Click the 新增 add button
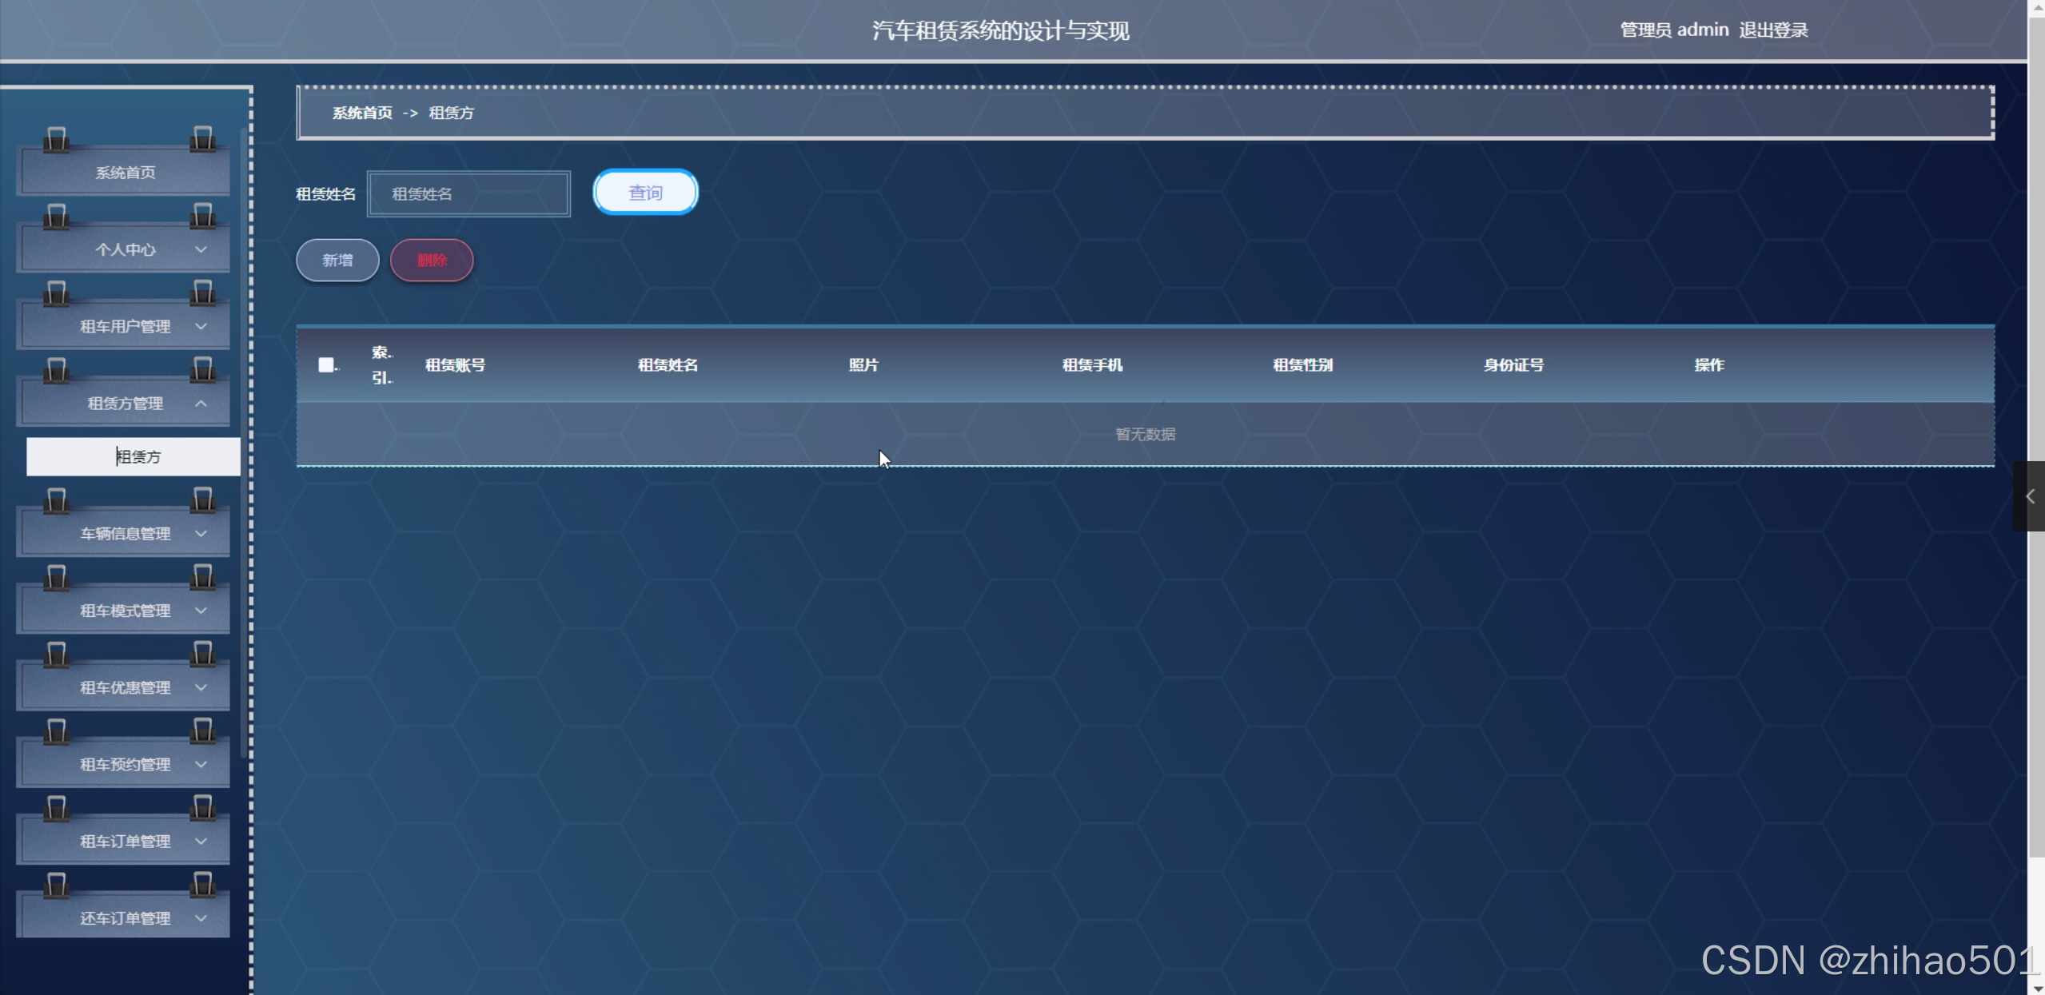Viewport: 2045px width, 995px height. pyautogui.click(x=337, y=261)
